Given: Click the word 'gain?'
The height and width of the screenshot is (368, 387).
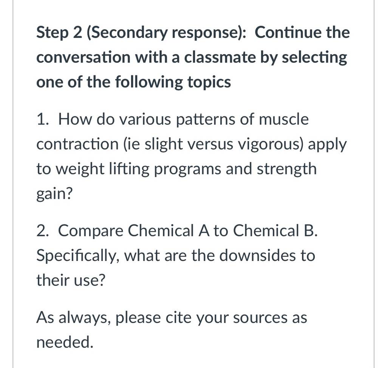Looking at the screenshot, I should (x=54, y=194).
